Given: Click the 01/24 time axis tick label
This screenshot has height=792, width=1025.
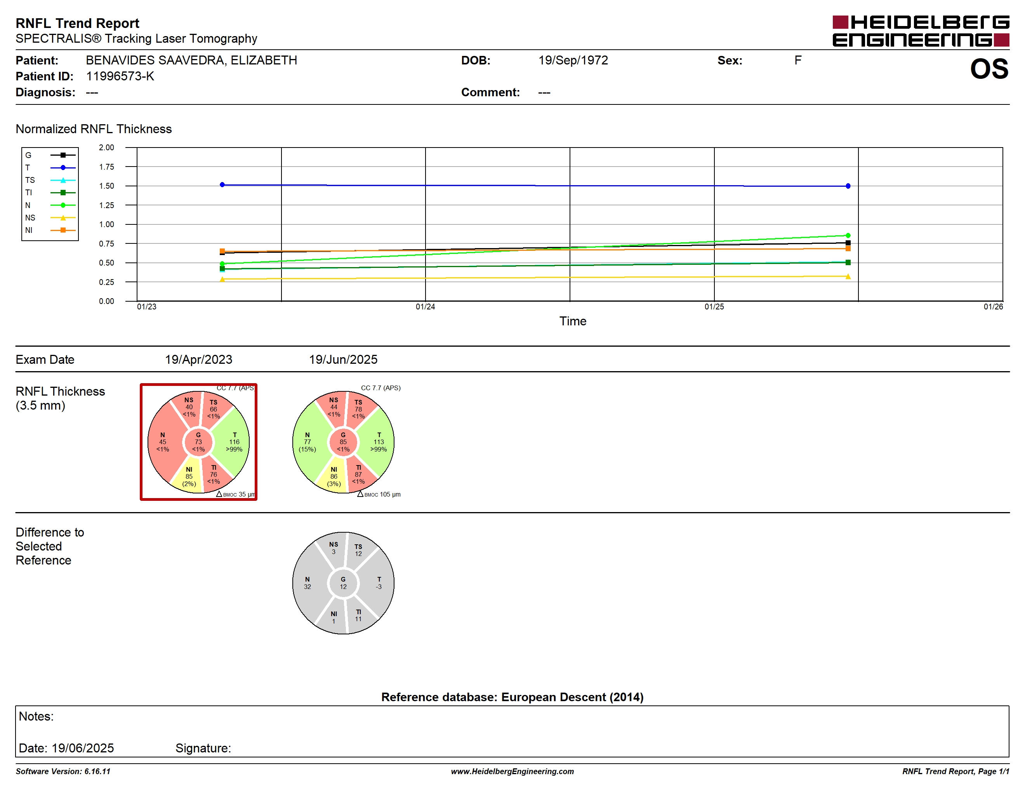Looking at the screenshot, I should pos(425,306).
